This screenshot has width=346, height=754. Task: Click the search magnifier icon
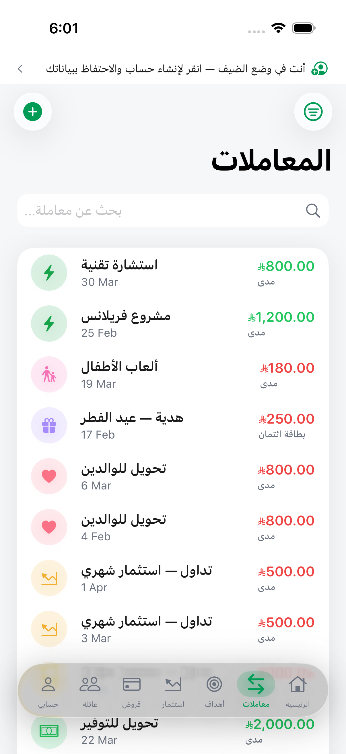click(x=313, y=210)
